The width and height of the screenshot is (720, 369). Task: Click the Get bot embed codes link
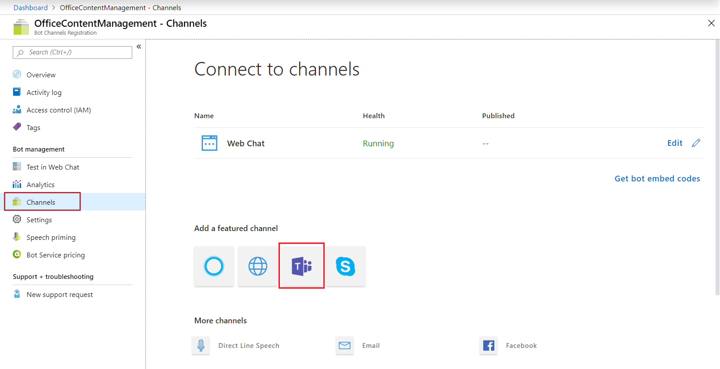pyautogui.click(x=657, y=179)
